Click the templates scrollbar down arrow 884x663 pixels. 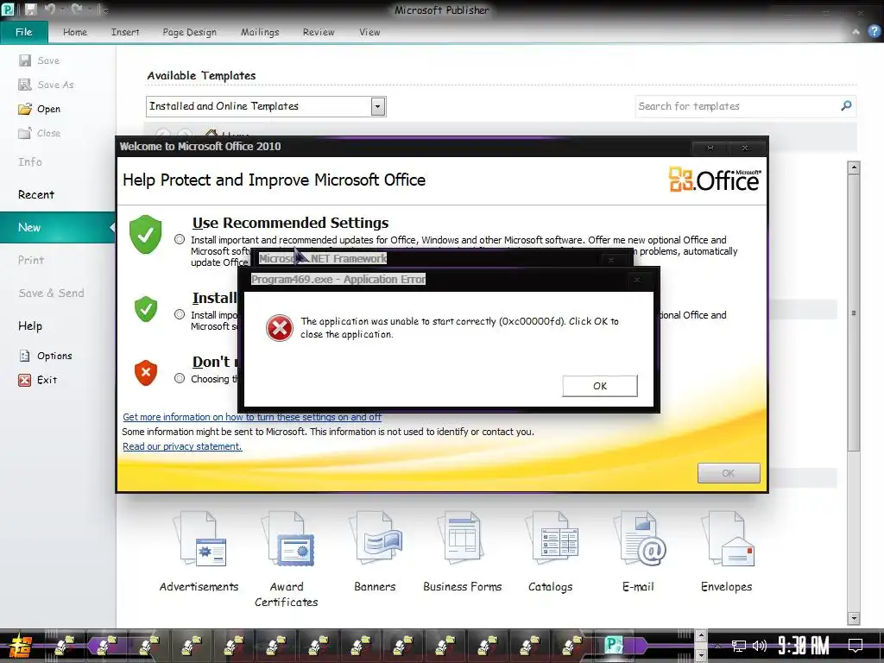pos(854,618)
